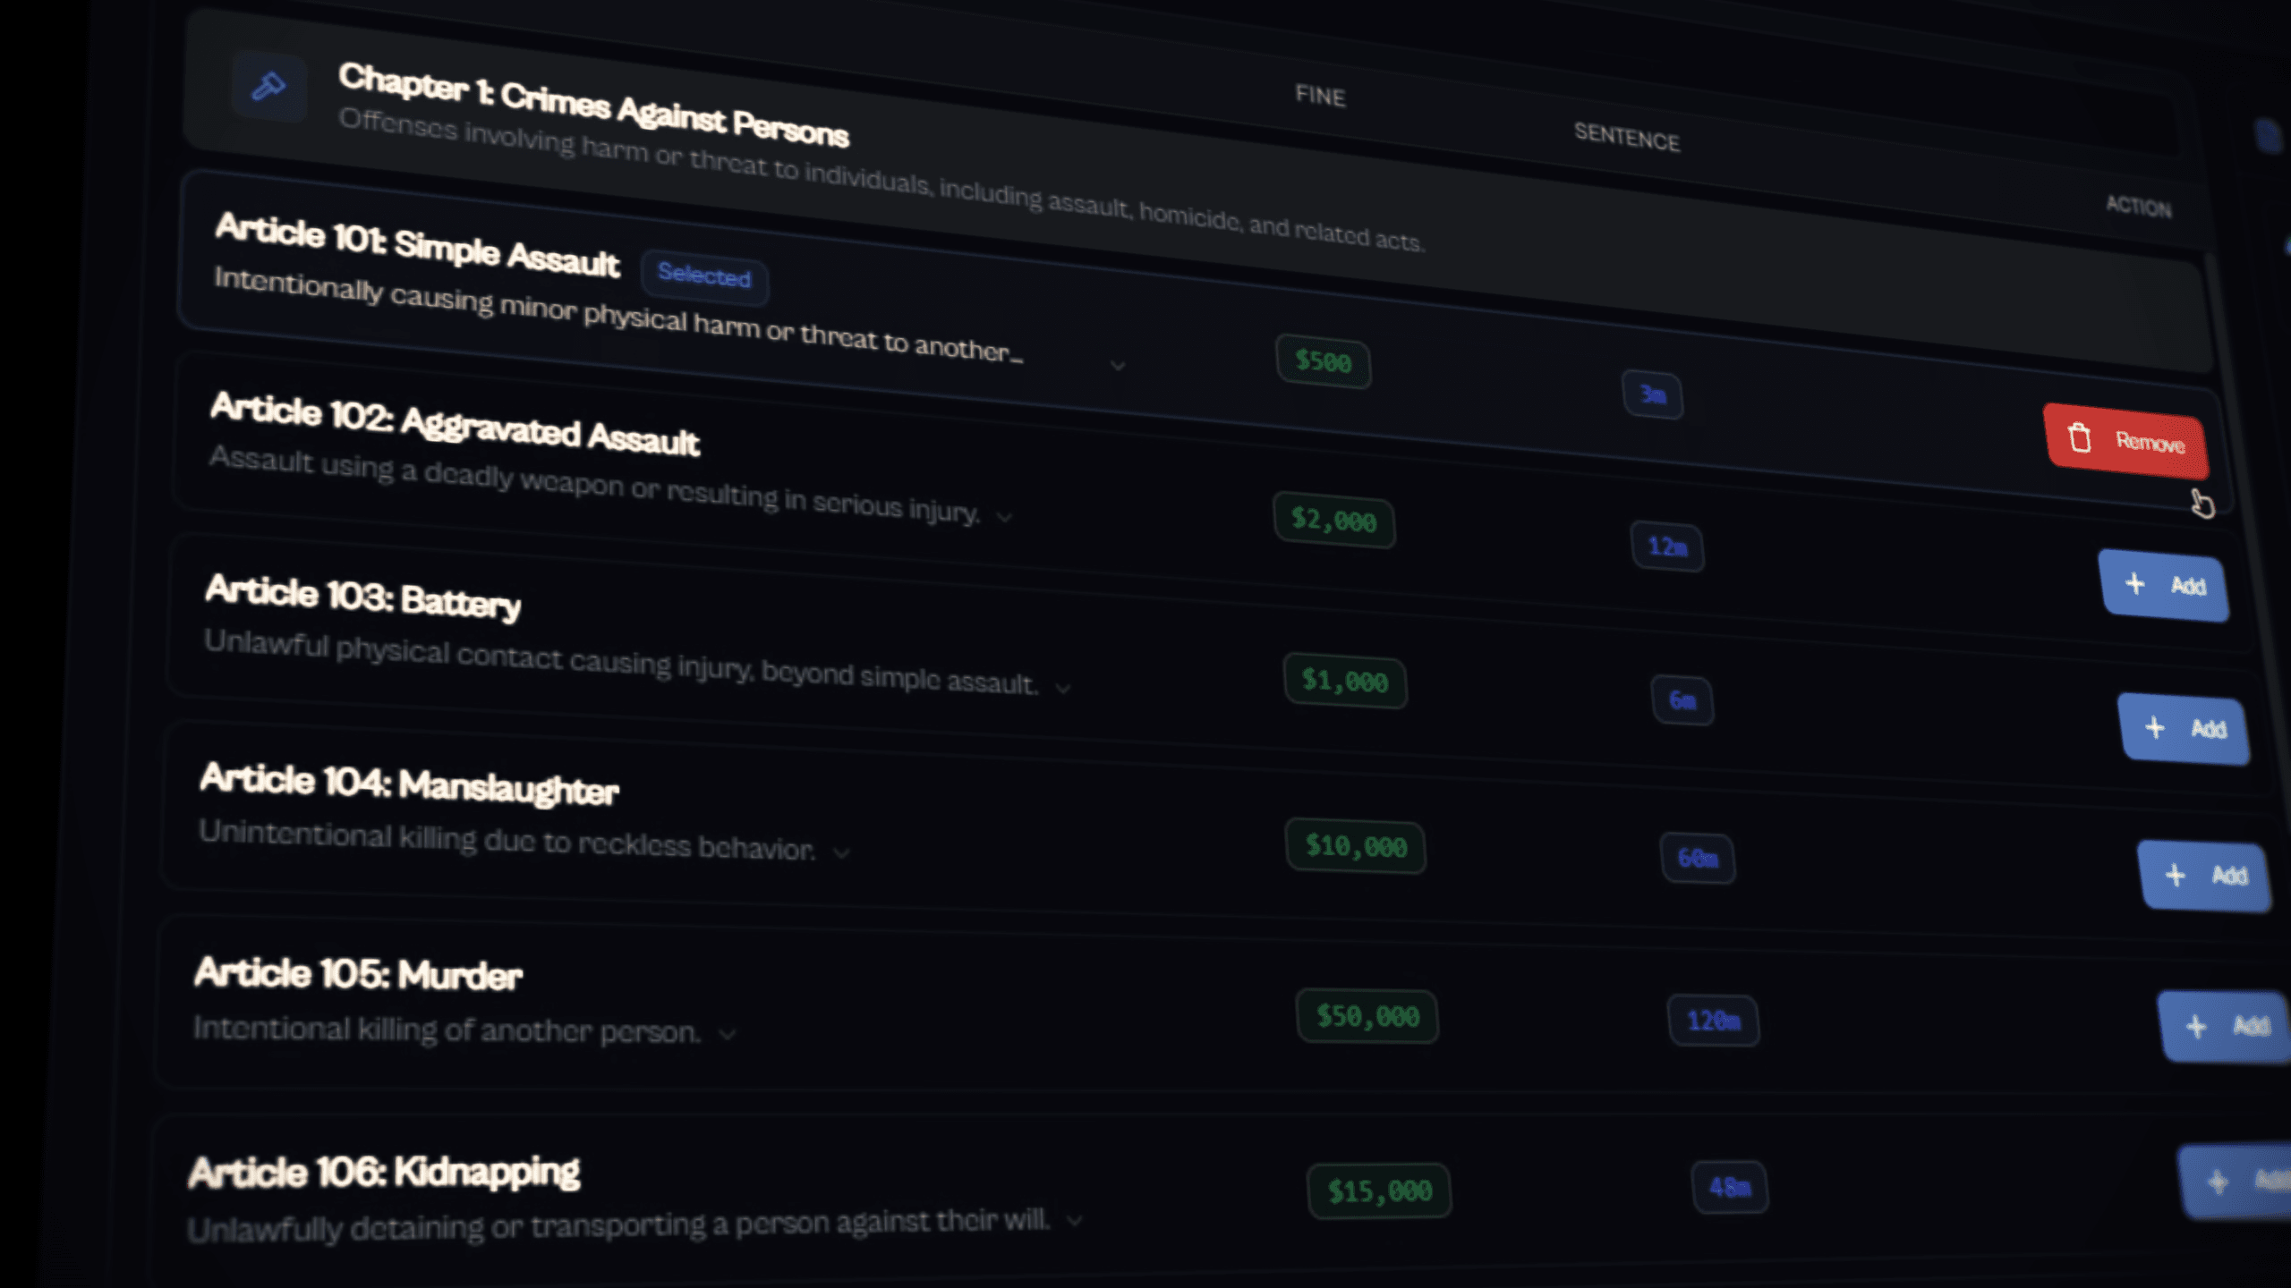
Task: Select the Article 105: Murder title
Action: point(357,973)
